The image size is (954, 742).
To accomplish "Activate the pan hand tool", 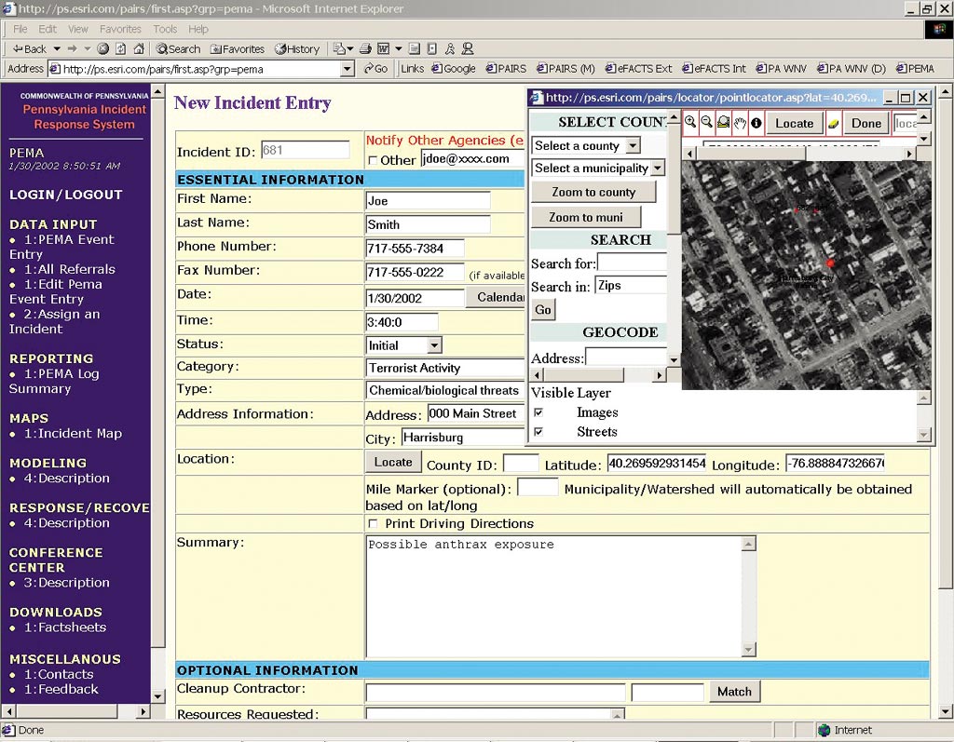I will (740, 123).
